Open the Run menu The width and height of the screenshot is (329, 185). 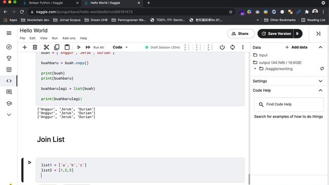(55, 38)
